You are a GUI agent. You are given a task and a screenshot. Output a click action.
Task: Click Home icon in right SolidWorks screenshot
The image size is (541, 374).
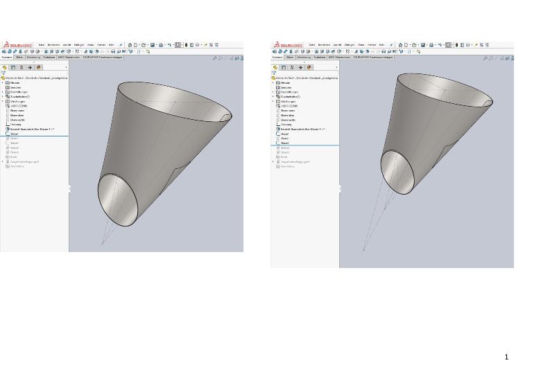[x=400, y=45]
